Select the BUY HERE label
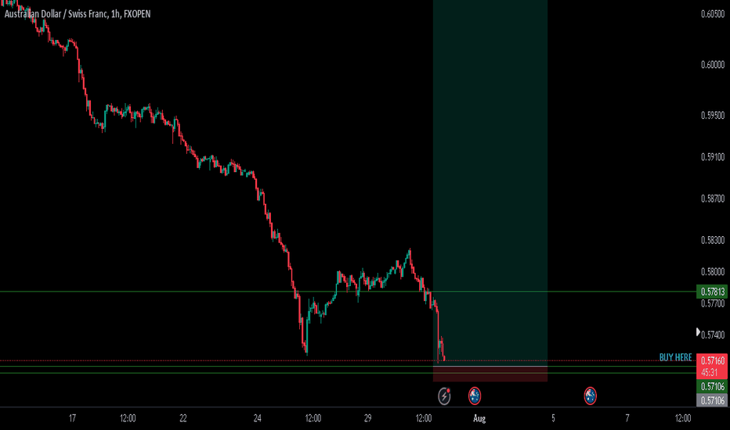This screenshot has height=430, width=730. point(675,357)
